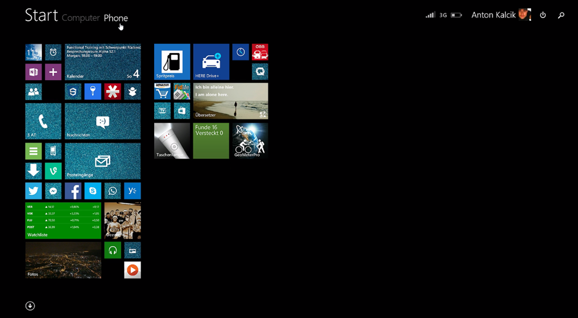Open the alarm clock tile
This screenshot has height=318, width=578.
coord(53,52)
